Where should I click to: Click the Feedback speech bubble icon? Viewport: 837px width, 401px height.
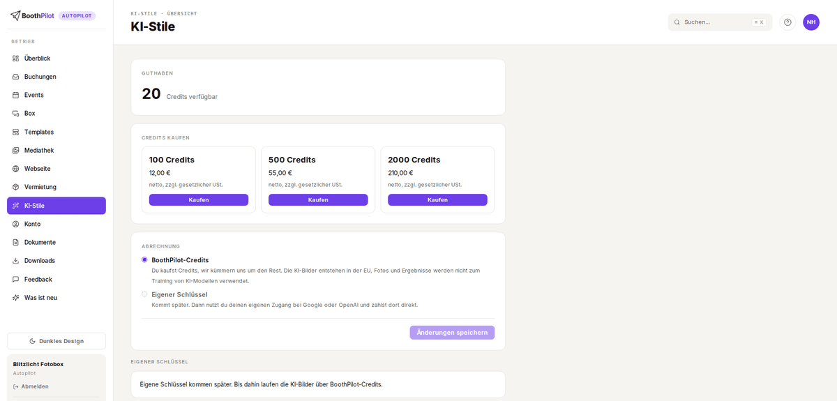[16, 280]
